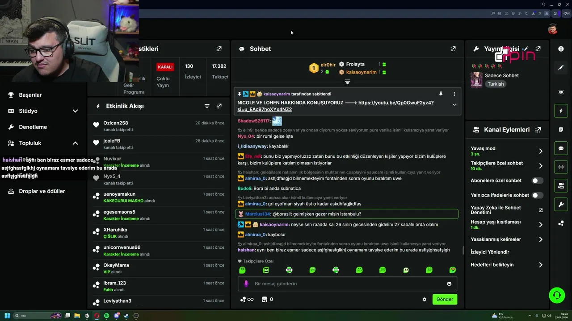
Task: Toggle Yalnızca ifadelerle sohbet switch
Action: (x=538, y=195)
